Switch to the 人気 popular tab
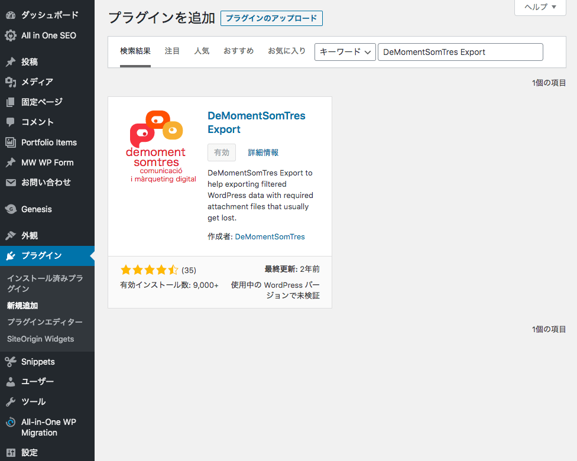 click(202, 51)
